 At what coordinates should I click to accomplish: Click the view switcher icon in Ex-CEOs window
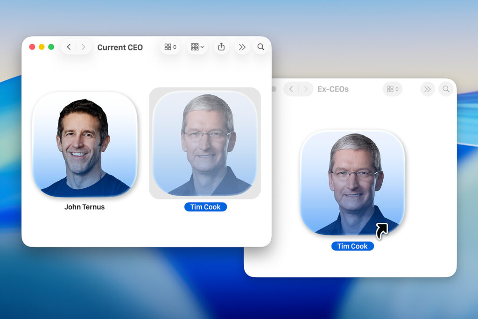pyautogui.click(x=390, y=89)
